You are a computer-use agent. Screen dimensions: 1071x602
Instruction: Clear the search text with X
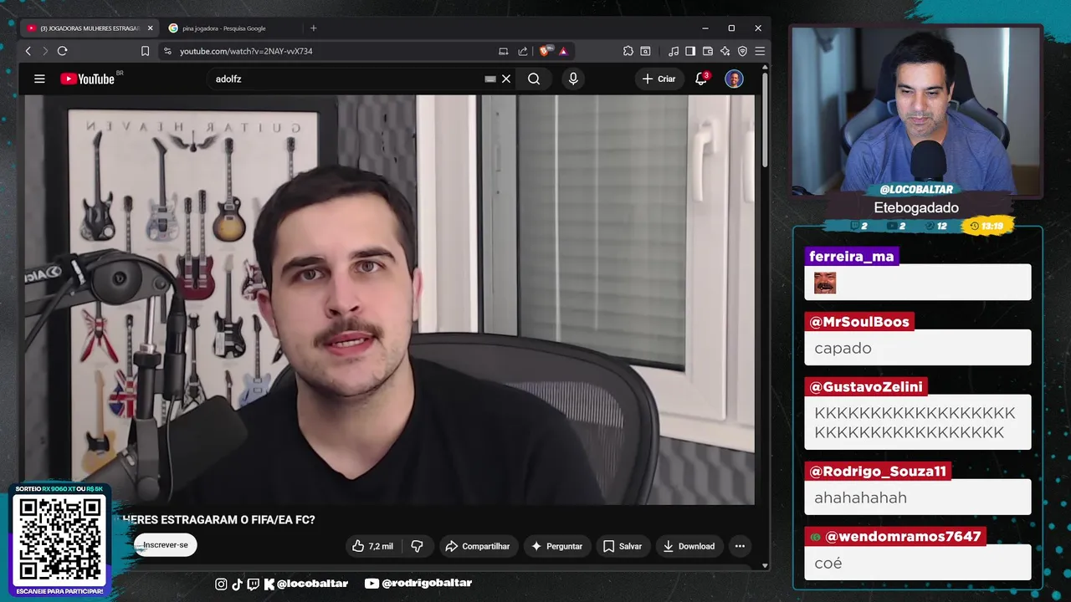click(506, 79)
